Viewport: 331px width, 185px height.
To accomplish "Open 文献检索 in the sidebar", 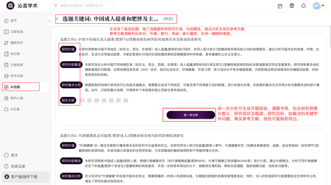I will point(16,65).
